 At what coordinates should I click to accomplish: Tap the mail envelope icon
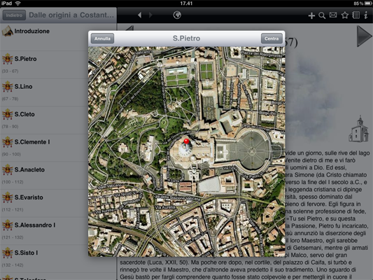click(x=333, y=15)
